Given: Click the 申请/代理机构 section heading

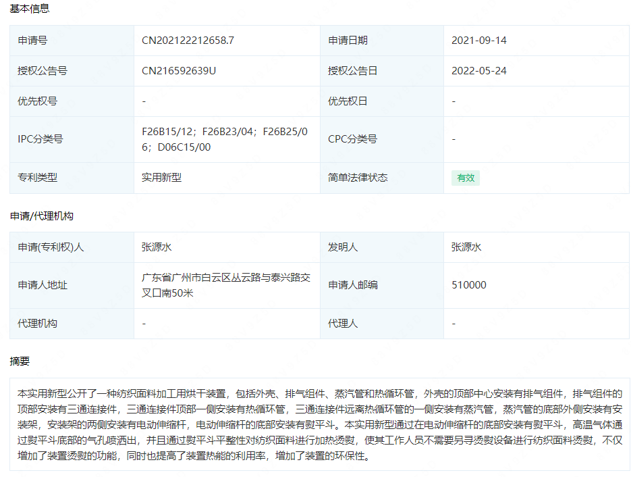Looking at the screenshot, I should click(41, 216).
